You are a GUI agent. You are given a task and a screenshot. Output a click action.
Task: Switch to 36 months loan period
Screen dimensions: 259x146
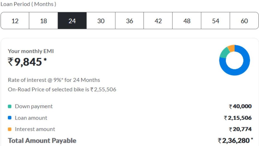click(x=129, y=21)
